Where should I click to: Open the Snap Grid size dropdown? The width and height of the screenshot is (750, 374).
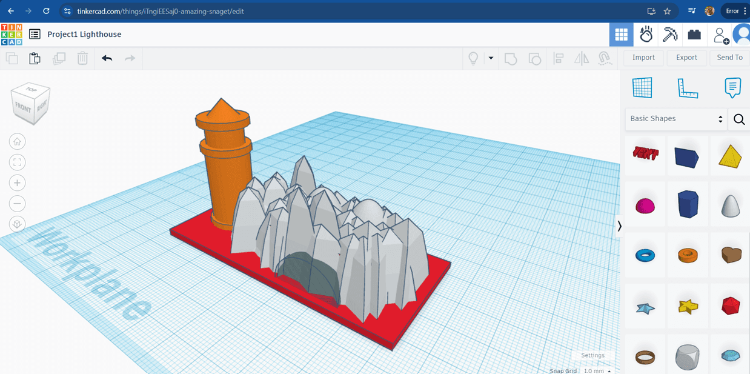click(x=597, y=370)
